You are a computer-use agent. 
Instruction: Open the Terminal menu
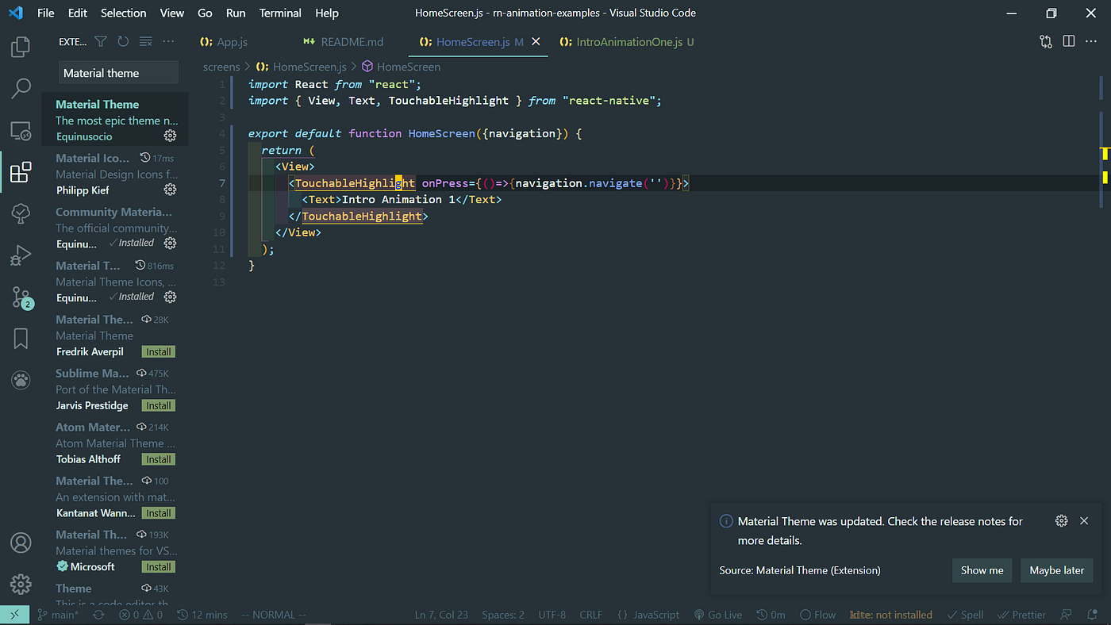(280, 13)
